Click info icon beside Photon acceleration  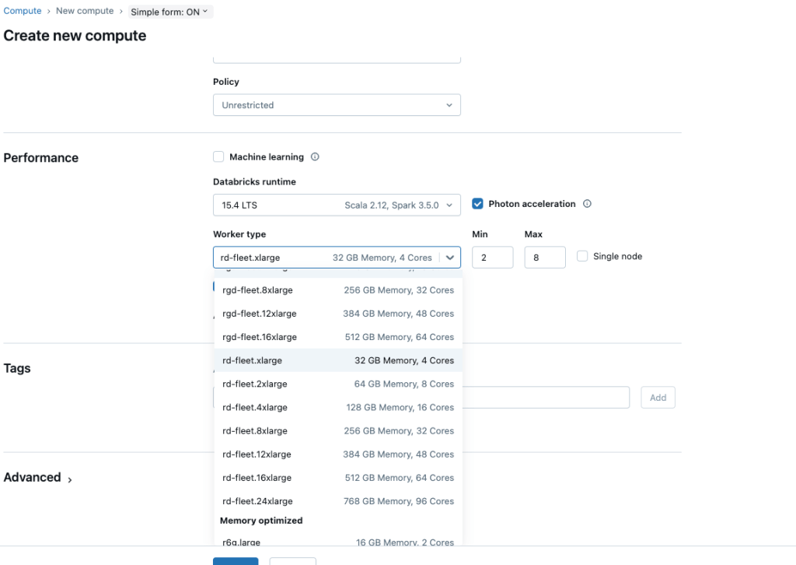(587, 204)
